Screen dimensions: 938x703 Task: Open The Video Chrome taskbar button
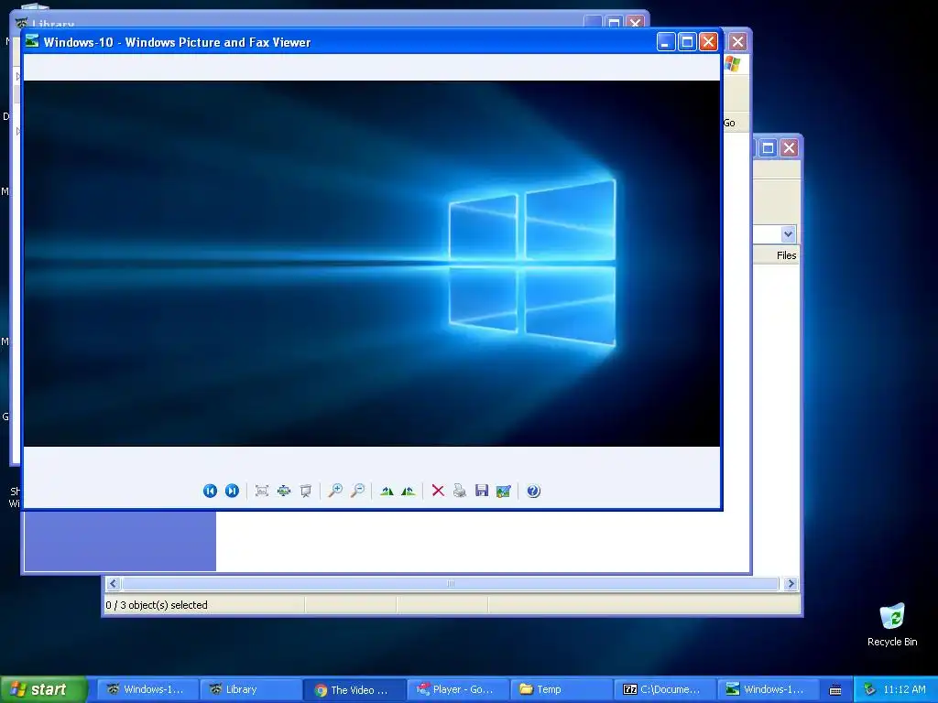354,689
